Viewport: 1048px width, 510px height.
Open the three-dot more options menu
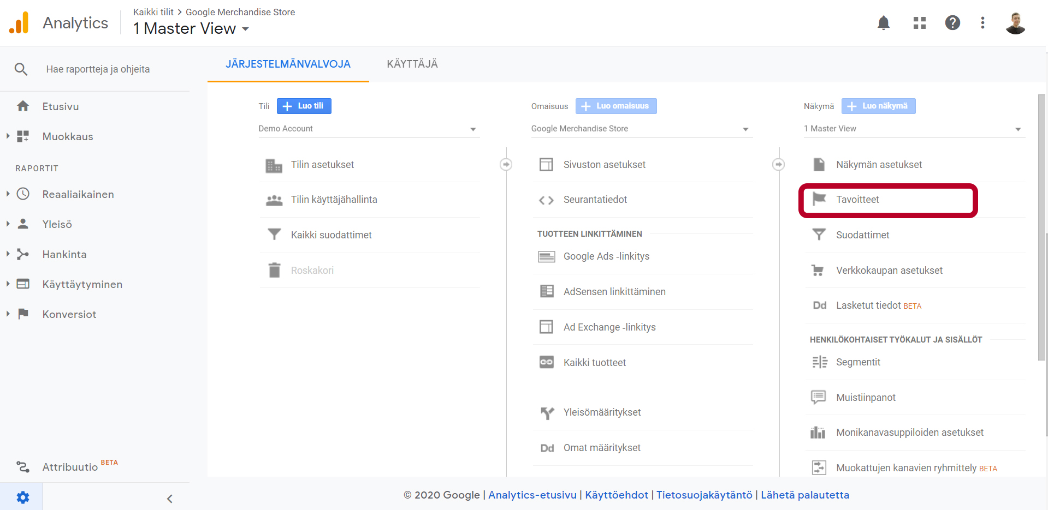tap(982, 23)
